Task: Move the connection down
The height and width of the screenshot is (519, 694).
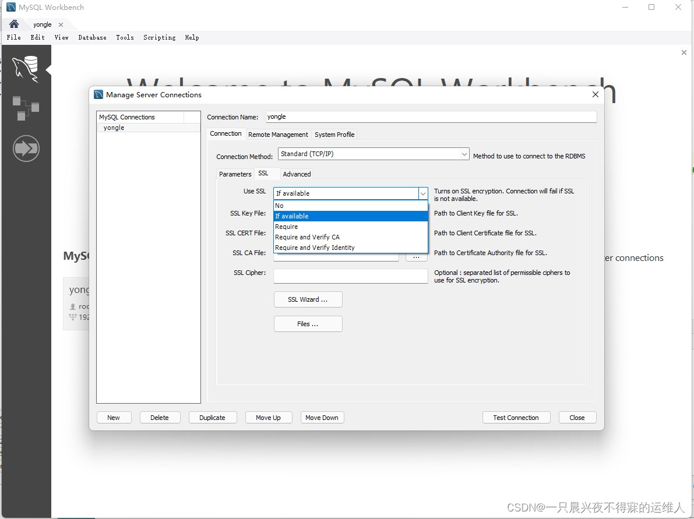Action: pos(322,418)
